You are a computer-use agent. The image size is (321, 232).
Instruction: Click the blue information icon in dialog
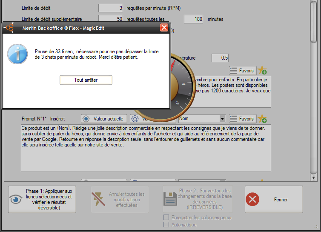[17, 54]
